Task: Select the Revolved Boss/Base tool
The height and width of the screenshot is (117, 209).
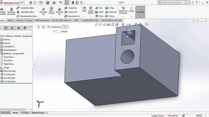Action: click(11, 11)
